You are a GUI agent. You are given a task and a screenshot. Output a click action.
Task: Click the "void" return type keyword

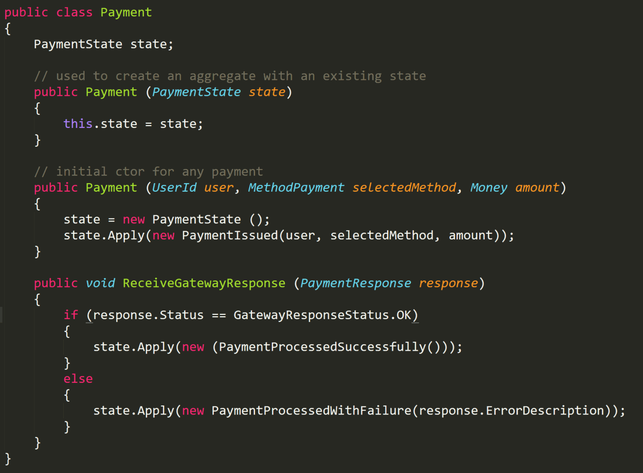100,283
